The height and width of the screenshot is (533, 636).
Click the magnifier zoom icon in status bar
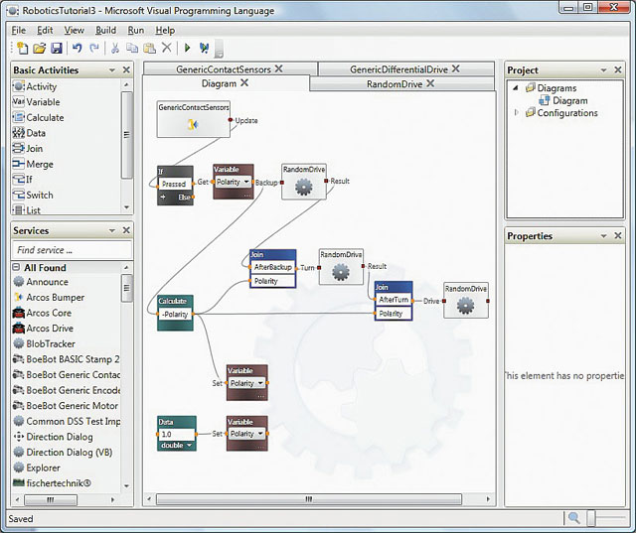point(573,518)
